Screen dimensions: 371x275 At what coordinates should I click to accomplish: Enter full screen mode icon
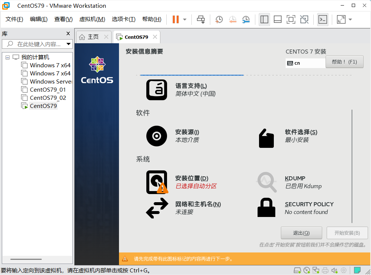[x=291, y=20]
